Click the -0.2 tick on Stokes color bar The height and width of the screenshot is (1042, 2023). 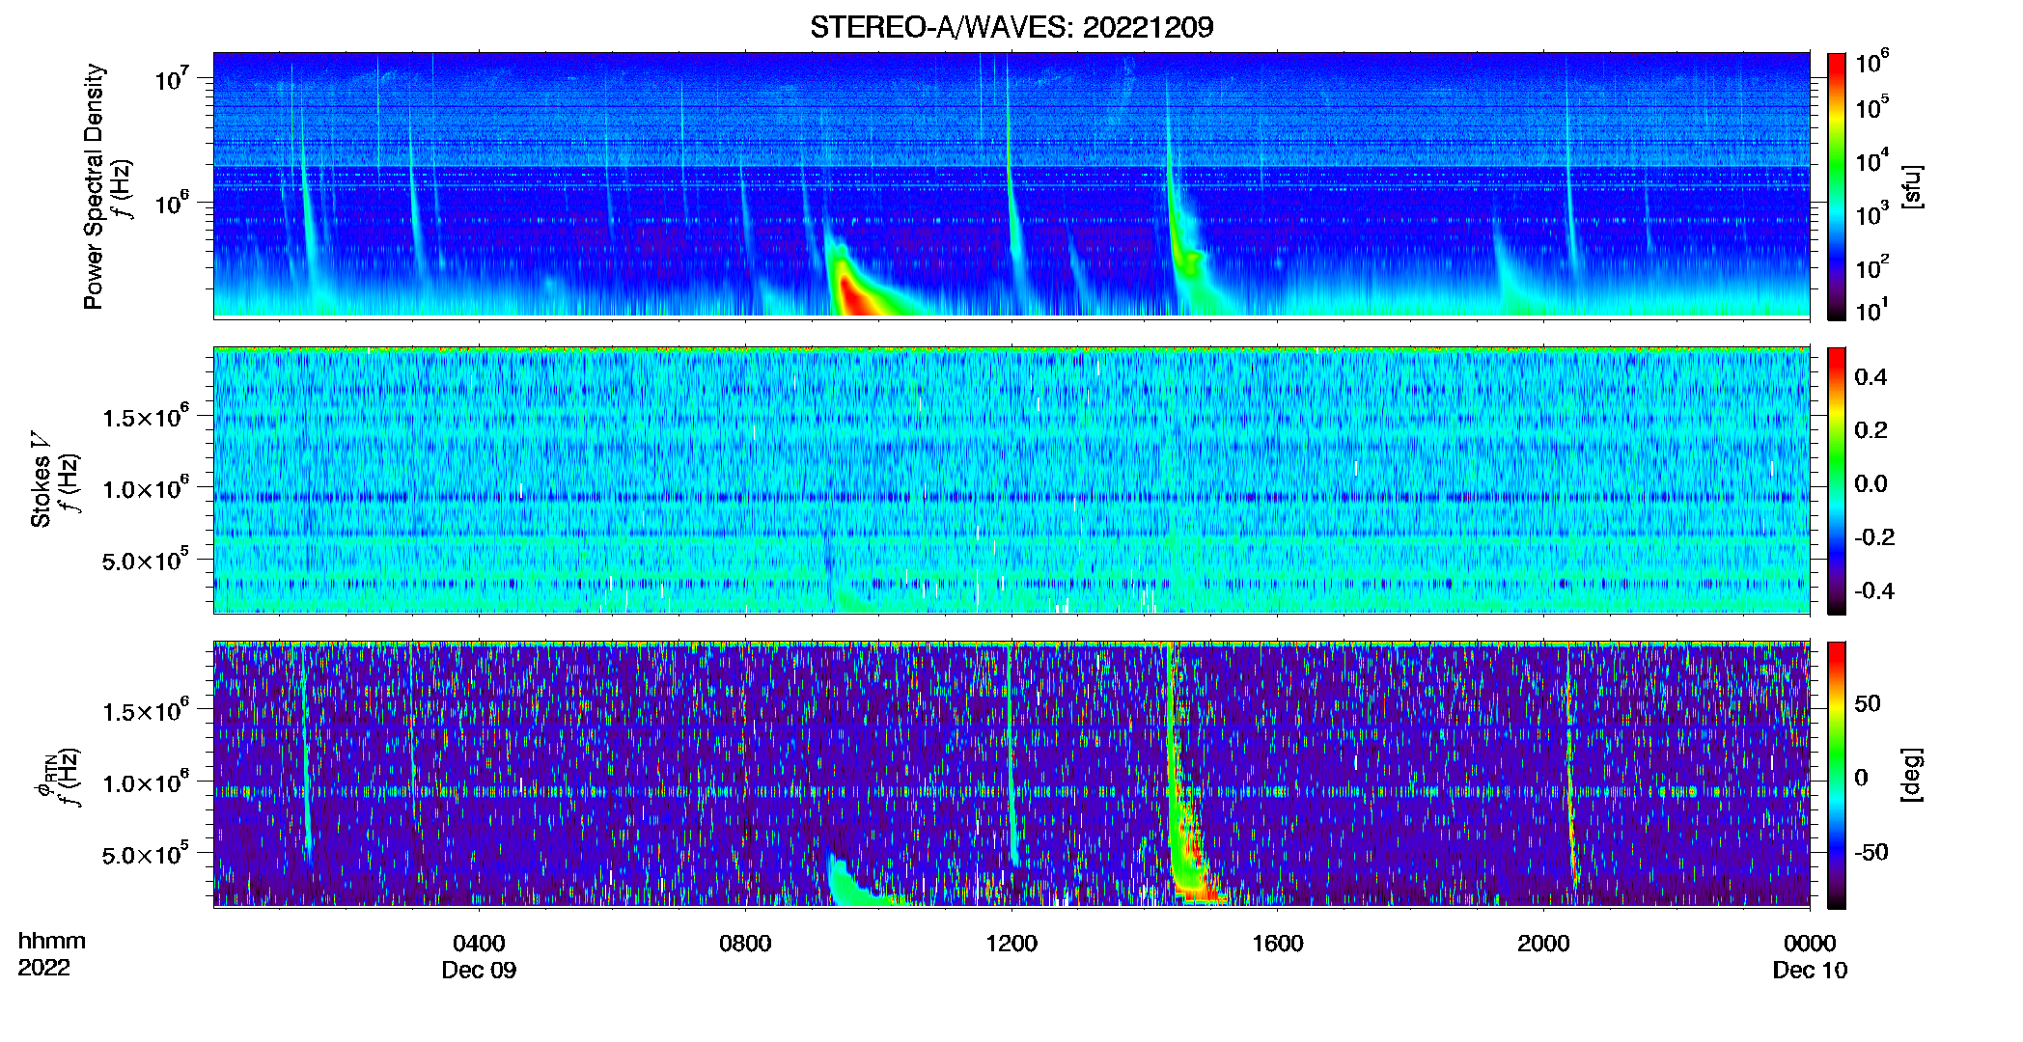point(1874,537)
